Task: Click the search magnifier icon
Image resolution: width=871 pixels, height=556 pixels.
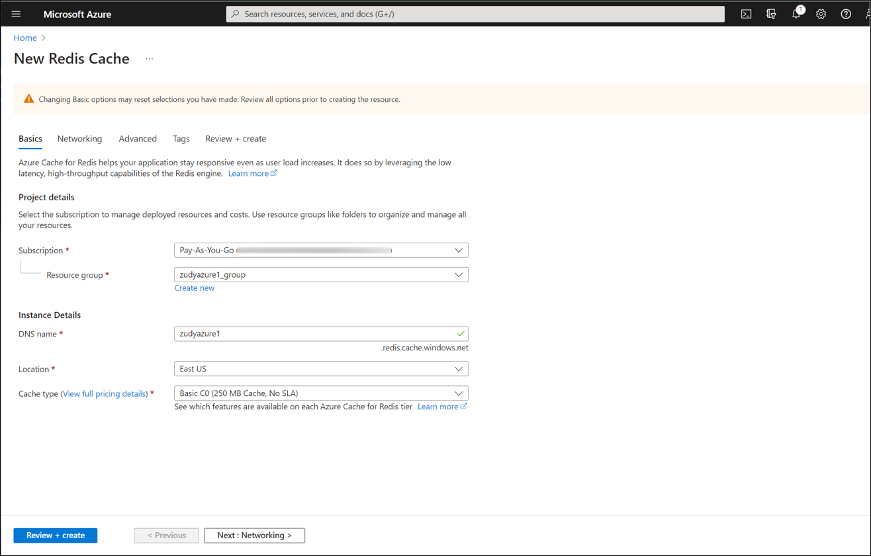Action: coord(235,14)
